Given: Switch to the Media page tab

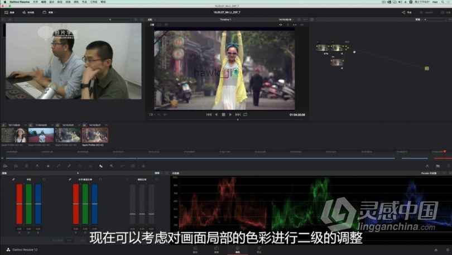Looking at the screenshot, I should coord(195,249).
